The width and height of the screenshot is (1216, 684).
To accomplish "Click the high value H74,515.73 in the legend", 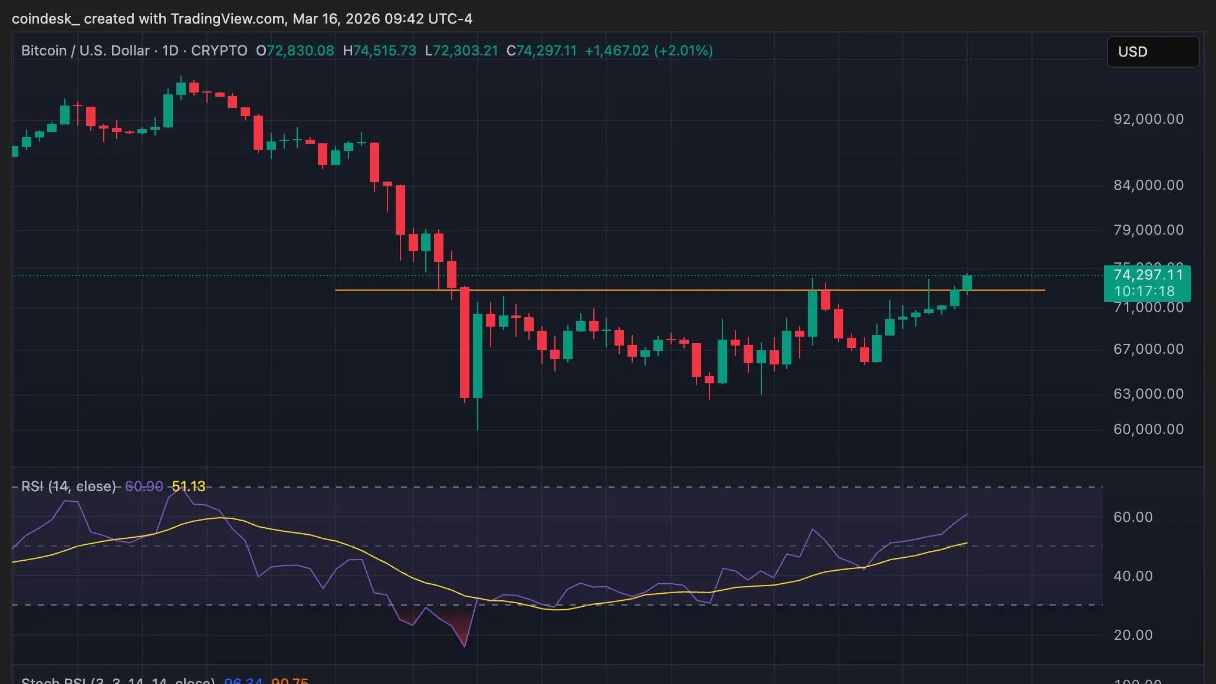I will (380, 50).
